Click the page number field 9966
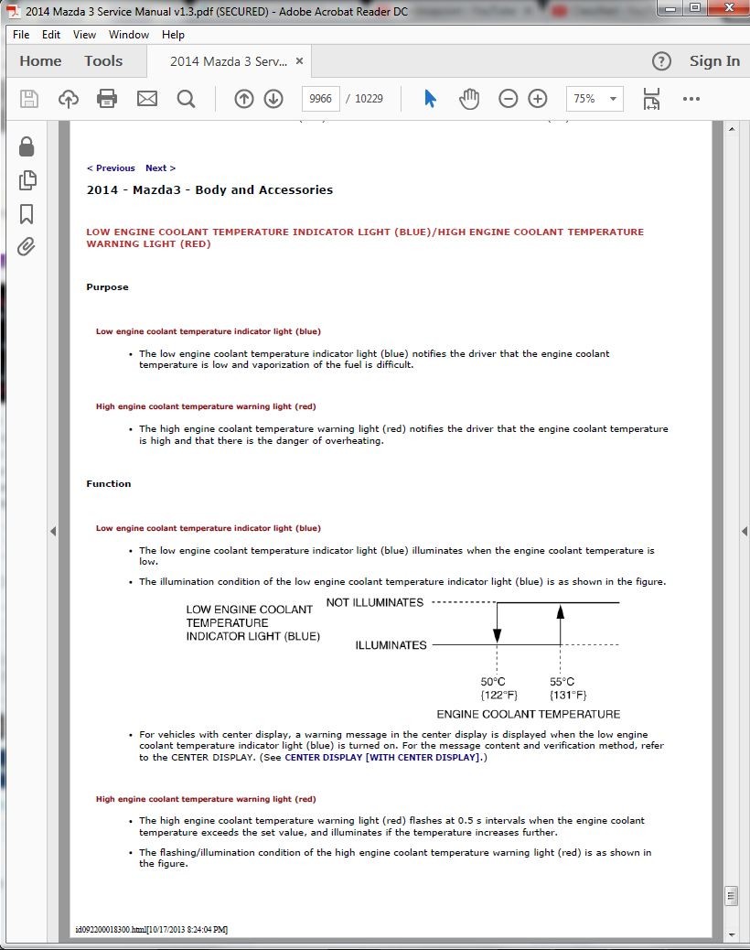This screenshot has height=950, width=750. coord(320,98)
